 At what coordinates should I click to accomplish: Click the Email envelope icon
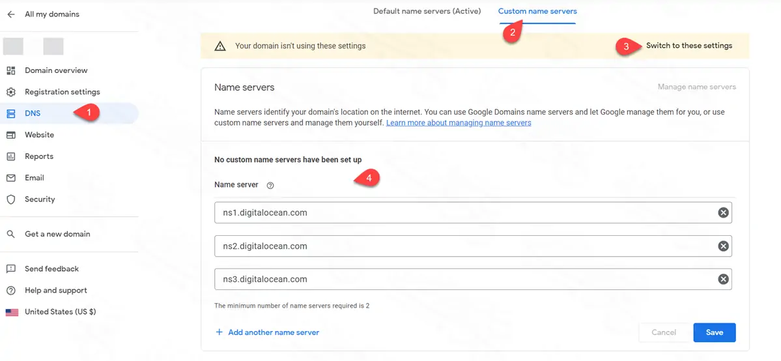(x=11, y=178)
